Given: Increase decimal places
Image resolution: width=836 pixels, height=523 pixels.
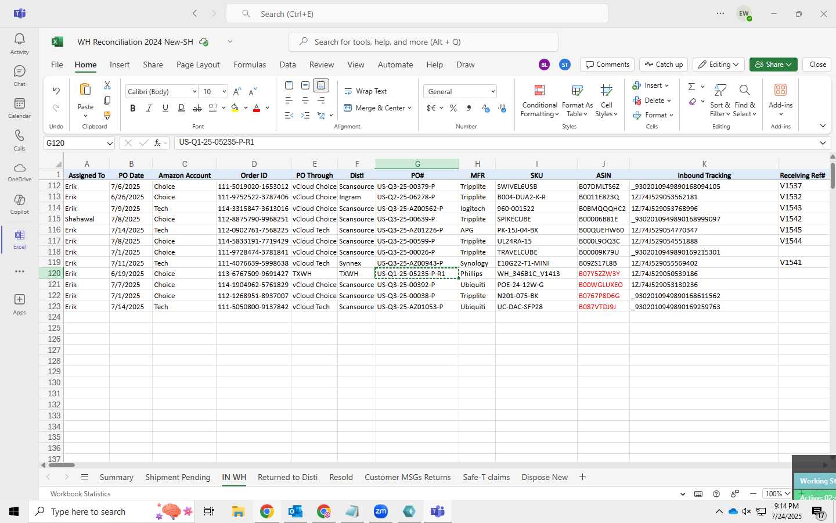Looking at the screenshot, I should (486, 108).
